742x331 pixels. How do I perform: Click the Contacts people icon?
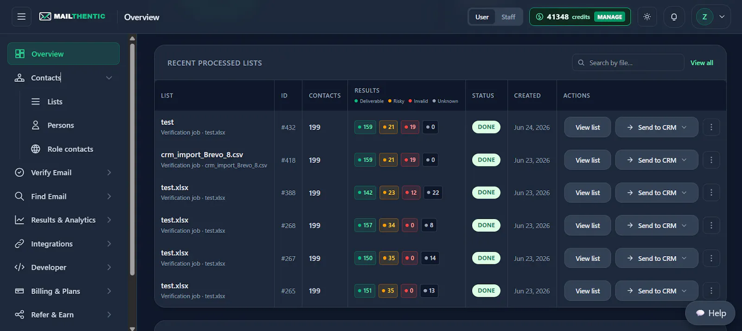coord(19,78)
